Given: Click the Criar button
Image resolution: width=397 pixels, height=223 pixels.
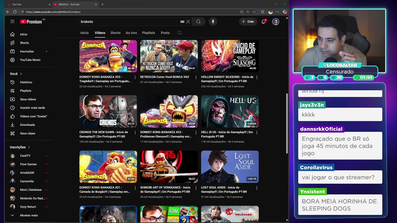Looking at the screenshot, I should click(x=248, y=22).
